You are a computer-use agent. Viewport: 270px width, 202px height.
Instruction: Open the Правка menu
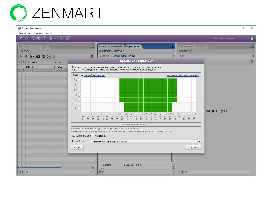38,33
